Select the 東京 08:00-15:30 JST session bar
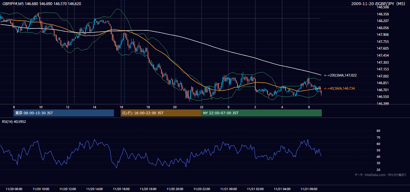410x192 pixels. (x=64, y=113)
